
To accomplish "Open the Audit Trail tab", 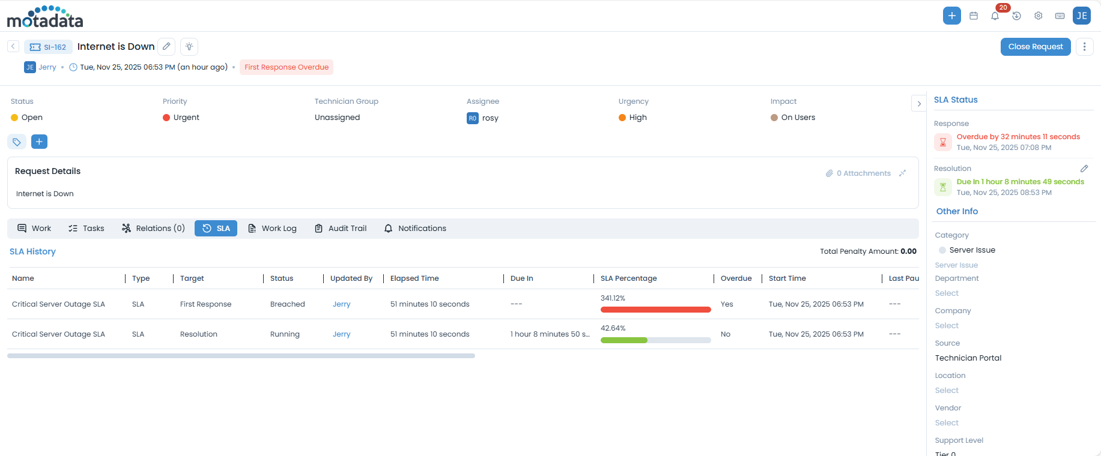I will click(341, 229).
